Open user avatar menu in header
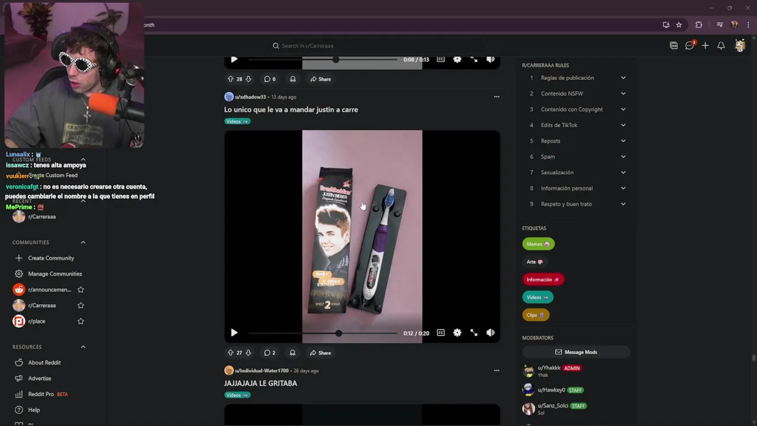This screenshot has width=757, height=426. tap(740, 46)
